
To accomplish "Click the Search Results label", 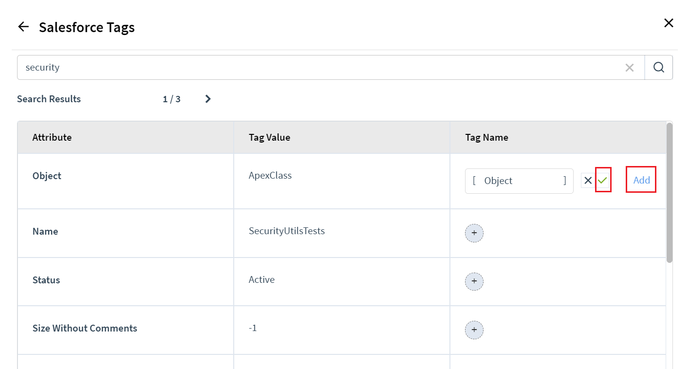I will click(x=49, y=99).
